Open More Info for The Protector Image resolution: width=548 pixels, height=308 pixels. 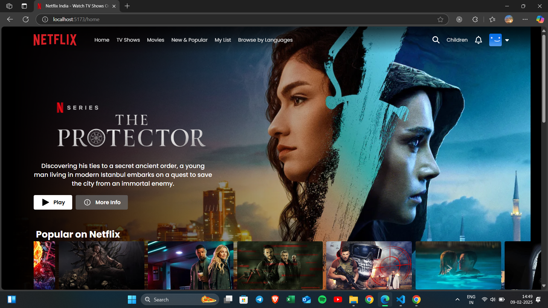(x=102, y=202)
